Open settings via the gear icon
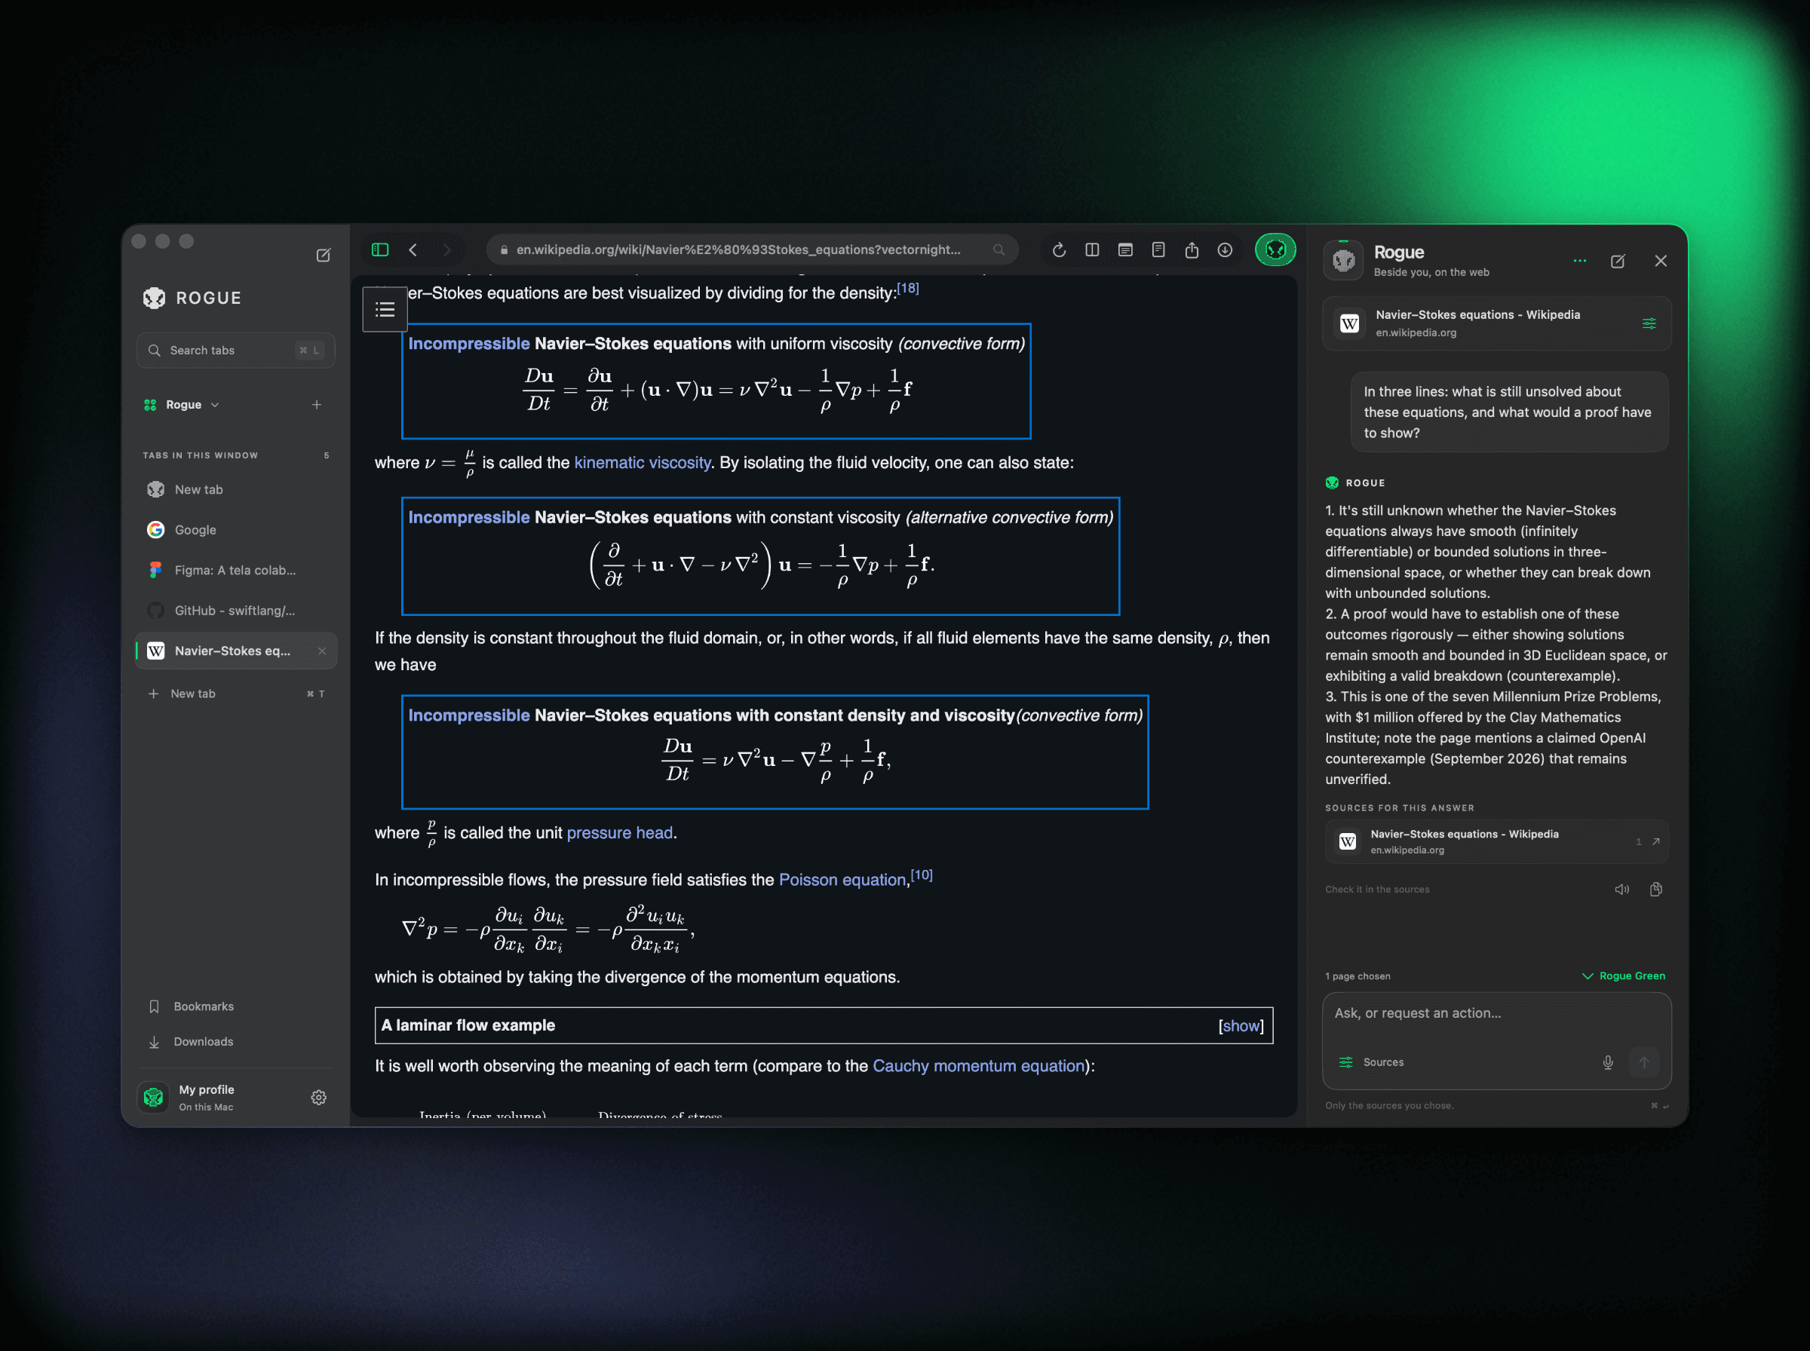The image size is (1810, 1351). coord(319,1098)
